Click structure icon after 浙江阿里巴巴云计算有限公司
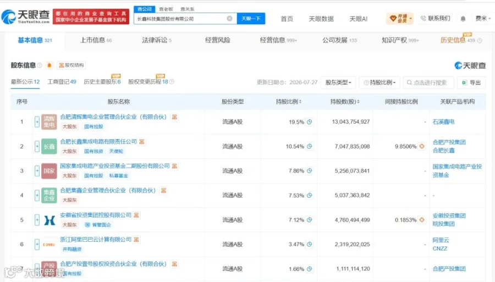 coord(136,240)
